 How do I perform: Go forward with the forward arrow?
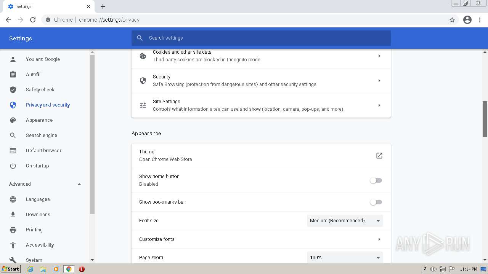[21, 20]
